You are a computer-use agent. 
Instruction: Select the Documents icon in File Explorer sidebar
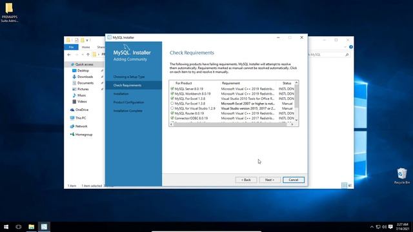[x=74, y=83]
